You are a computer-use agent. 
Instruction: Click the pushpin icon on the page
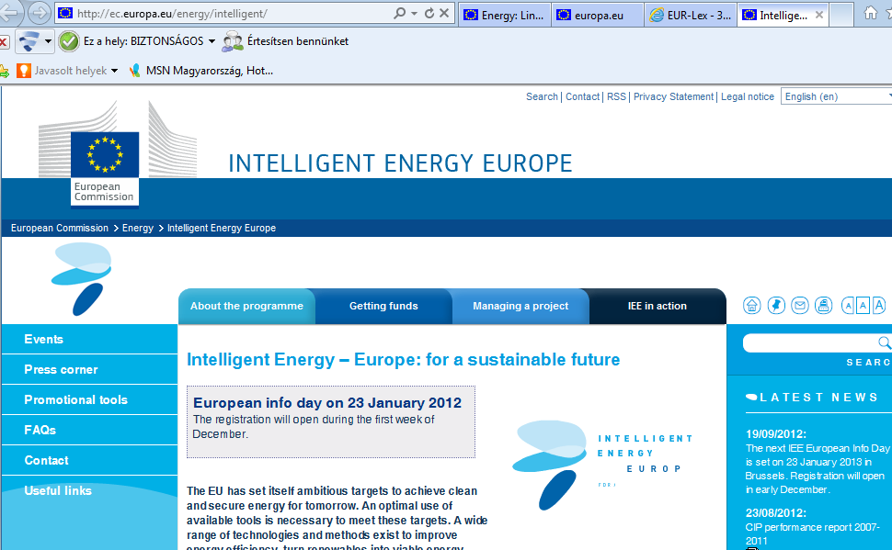pyautogui.click(x=776, y=306)
